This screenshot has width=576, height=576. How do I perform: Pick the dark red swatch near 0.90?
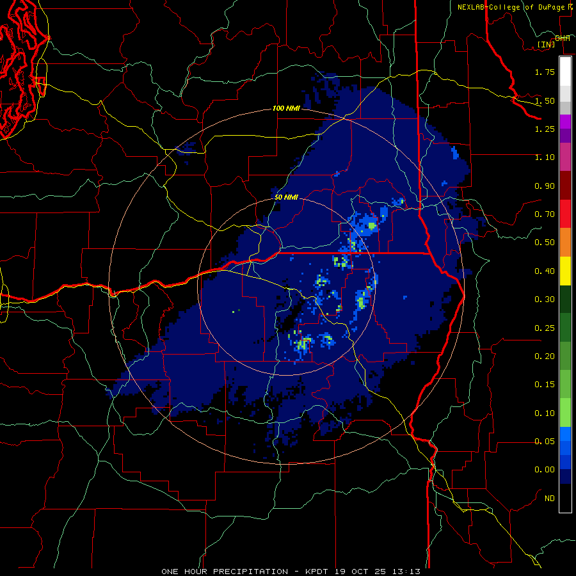pos(565,186)
